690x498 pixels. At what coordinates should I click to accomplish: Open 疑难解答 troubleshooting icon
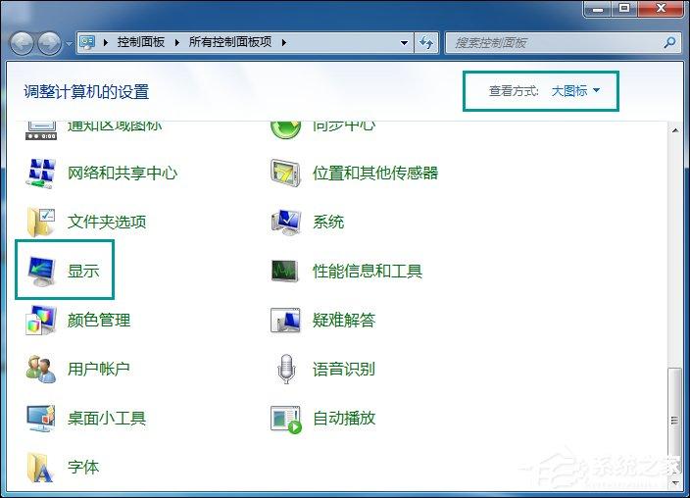285,320
